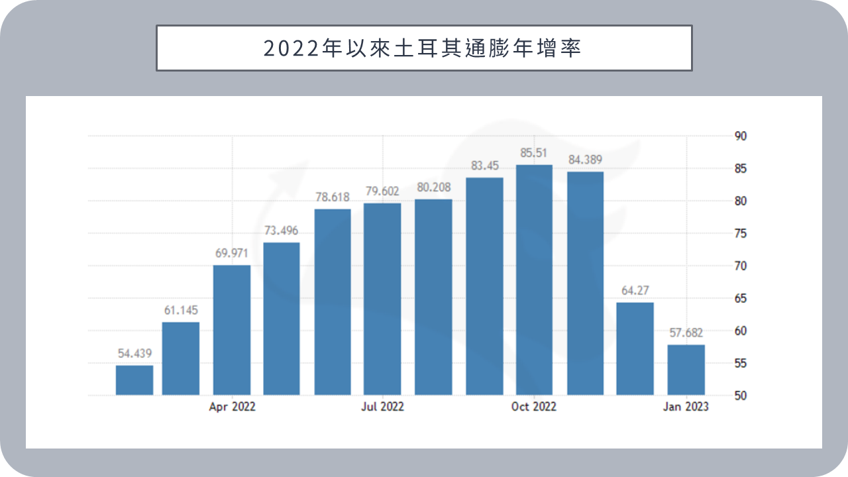Select the 50 tick on the y-axis
848x477 pixels.
pyautogui.click(x=740, y=396)
